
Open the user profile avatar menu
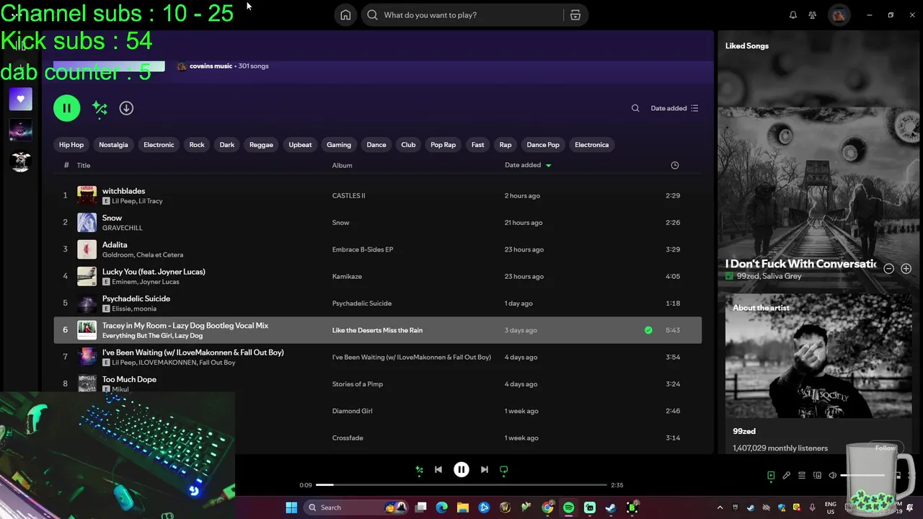[x=839, y=15]
